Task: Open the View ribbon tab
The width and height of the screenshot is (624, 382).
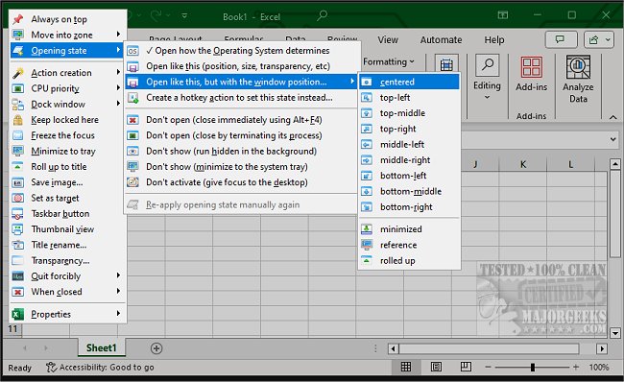Action: (x=388, y=39)
